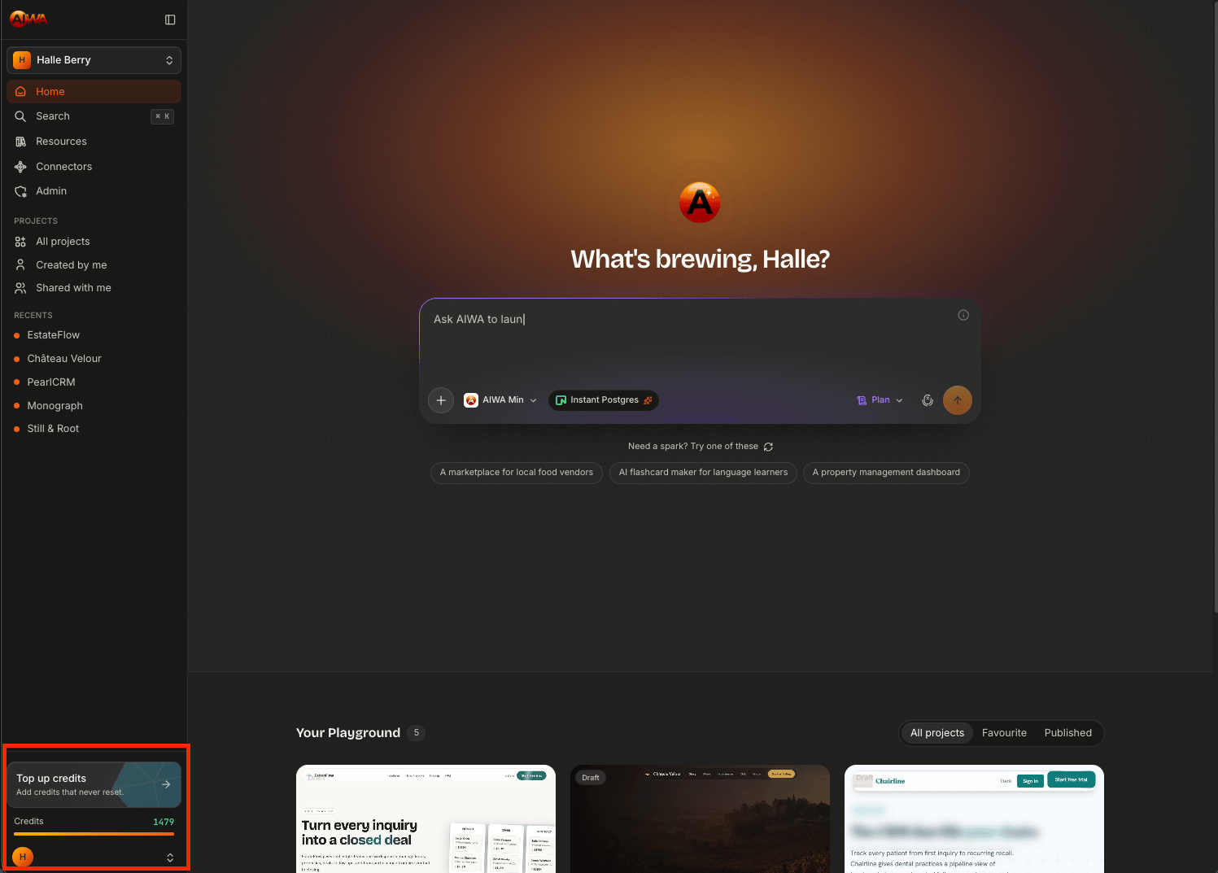Open the EstateFlow project thumbnail
This screenshot has height=873, width=1218.
[x=426, y=818]
